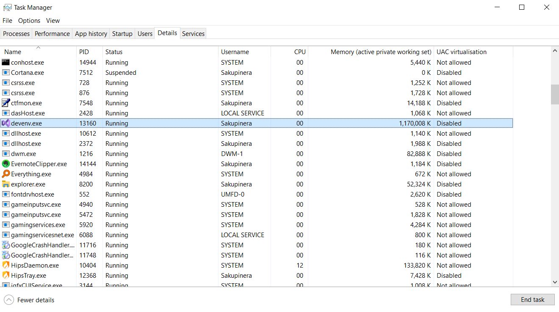559x312 pixels.
Task: Click the HipsDaemon.exe flame icon
Action: pos(6,265)
